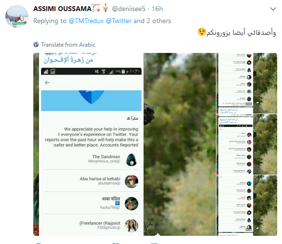Click the blue shield banner graphic

point(91,101)
